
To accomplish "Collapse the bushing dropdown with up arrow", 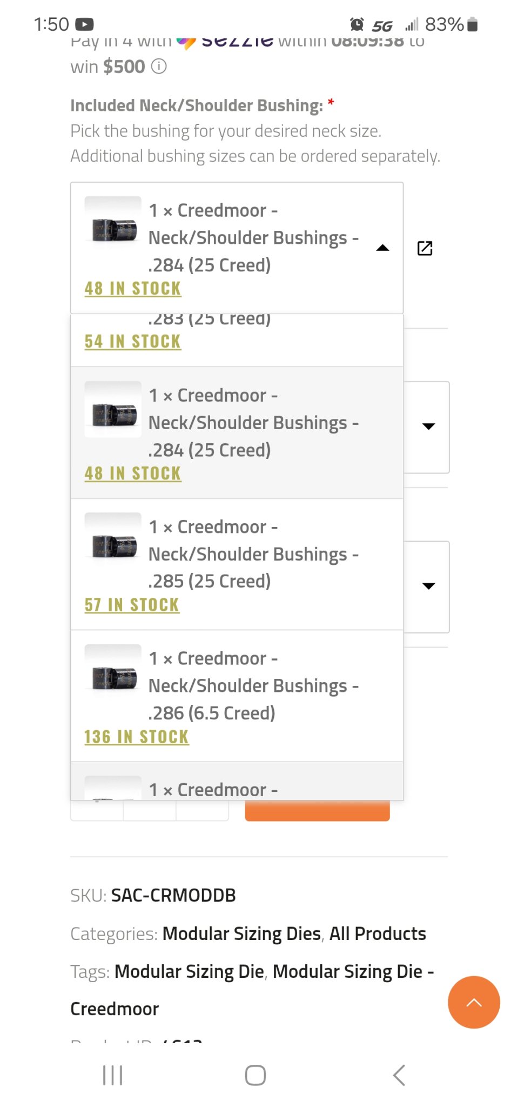I will [382, 248].
